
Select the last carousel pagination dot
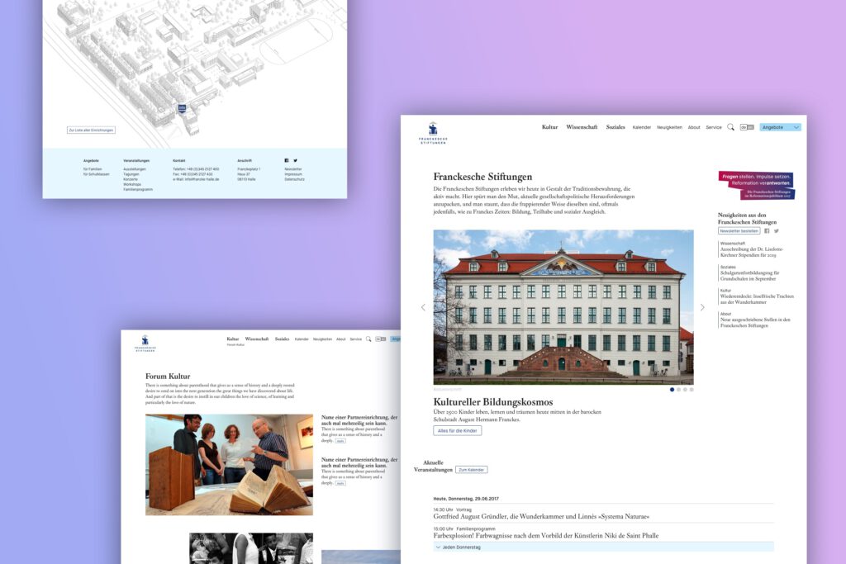pyautogui.click(x=692, y=389)
